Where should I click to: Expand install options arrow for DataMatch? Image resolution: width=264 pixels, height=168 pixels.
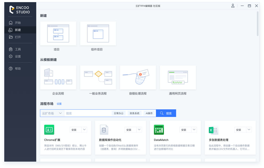194,130
